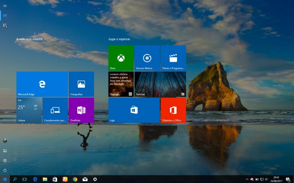This screenshot has width=294, height=183.
Task: Launch Edge from the taskbar
Action: pos(35,179)
